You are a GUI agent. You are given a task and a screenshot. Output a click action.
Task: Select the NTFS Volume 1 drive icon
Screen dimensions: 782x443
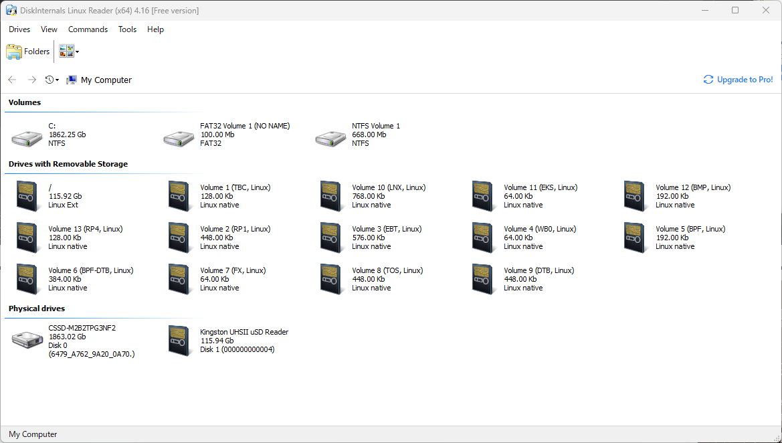tap(330, 138)
